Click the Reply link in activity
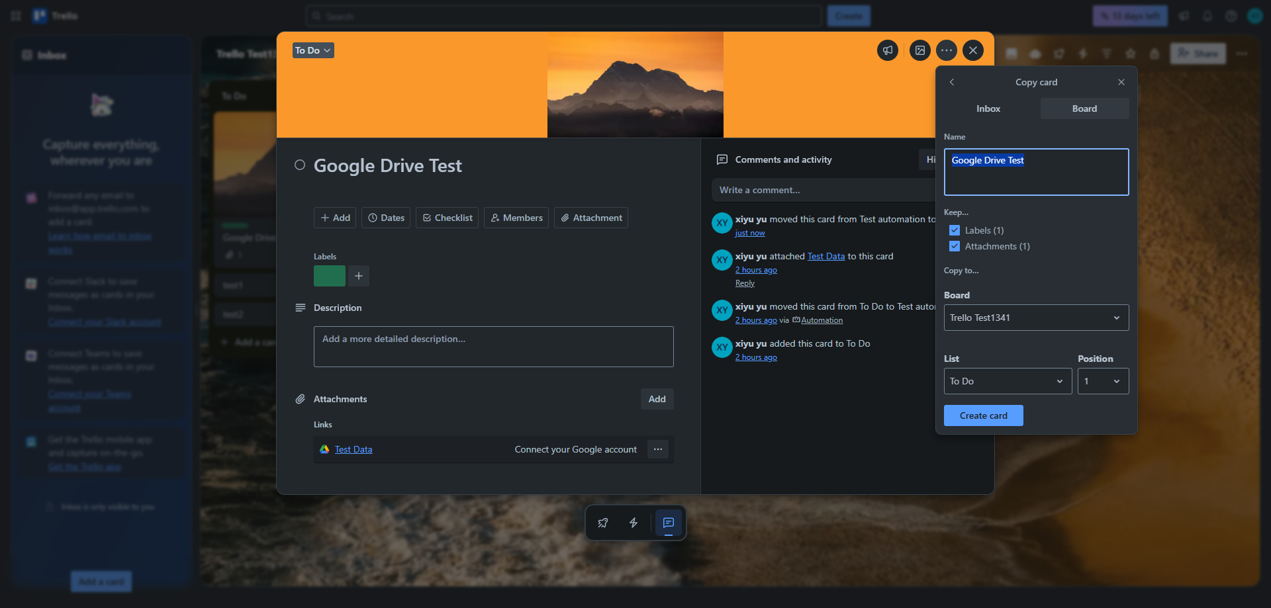 pyautogui.click(x=745, y=283)
